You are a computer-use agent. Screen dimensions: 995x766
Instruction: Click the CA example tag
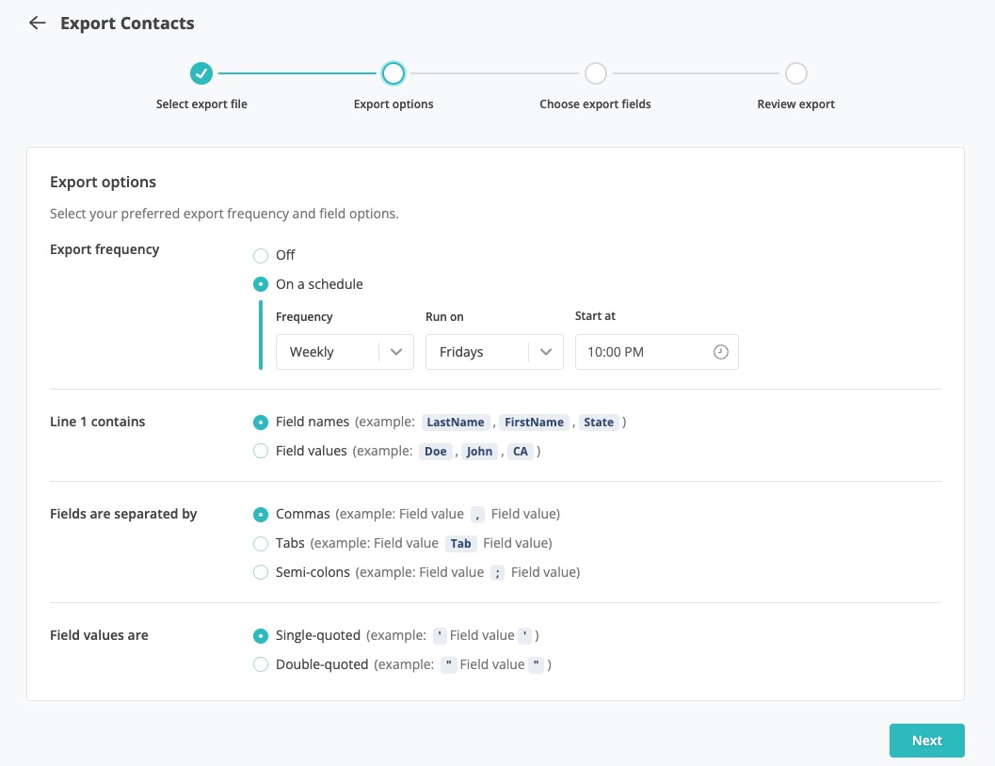tap(521, 451)
